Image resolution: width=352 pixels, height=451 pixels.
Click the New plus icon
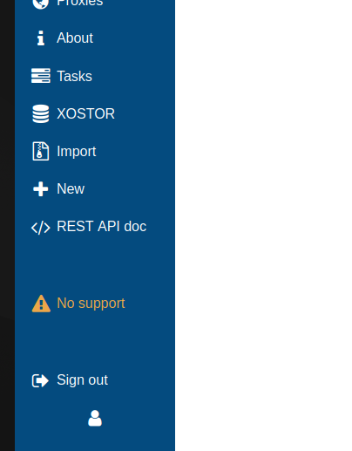41,189
